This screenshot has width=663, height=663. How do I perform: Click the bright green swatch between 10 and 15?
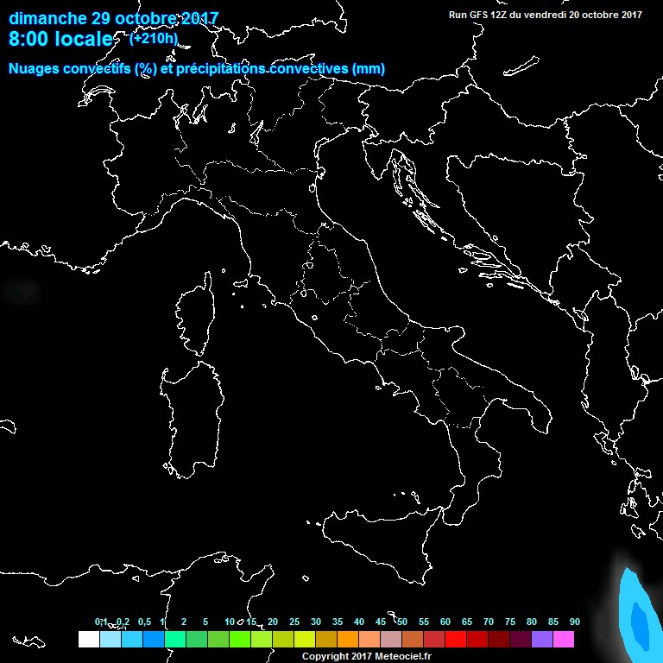coord(240,639)
